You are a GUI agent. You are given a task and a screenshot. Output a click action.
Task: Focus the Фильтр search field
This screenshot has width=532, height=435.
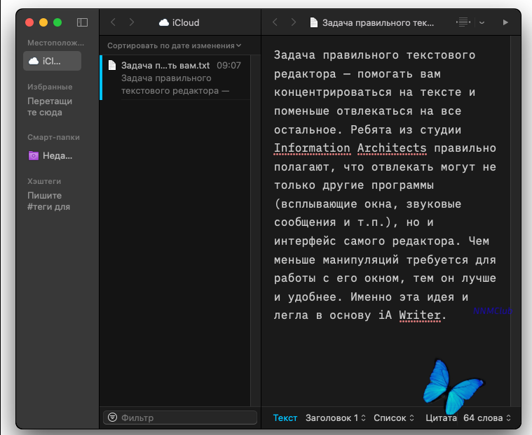point(180,418)
